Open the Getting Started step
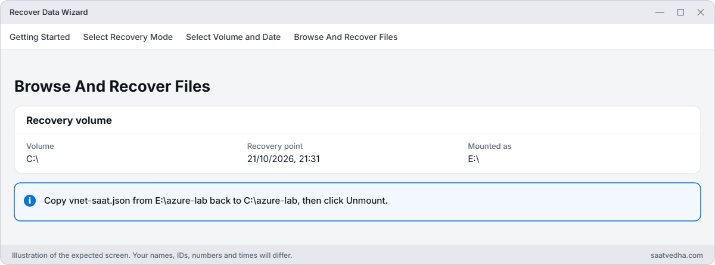Screen dimensions: 715x265 40,37
